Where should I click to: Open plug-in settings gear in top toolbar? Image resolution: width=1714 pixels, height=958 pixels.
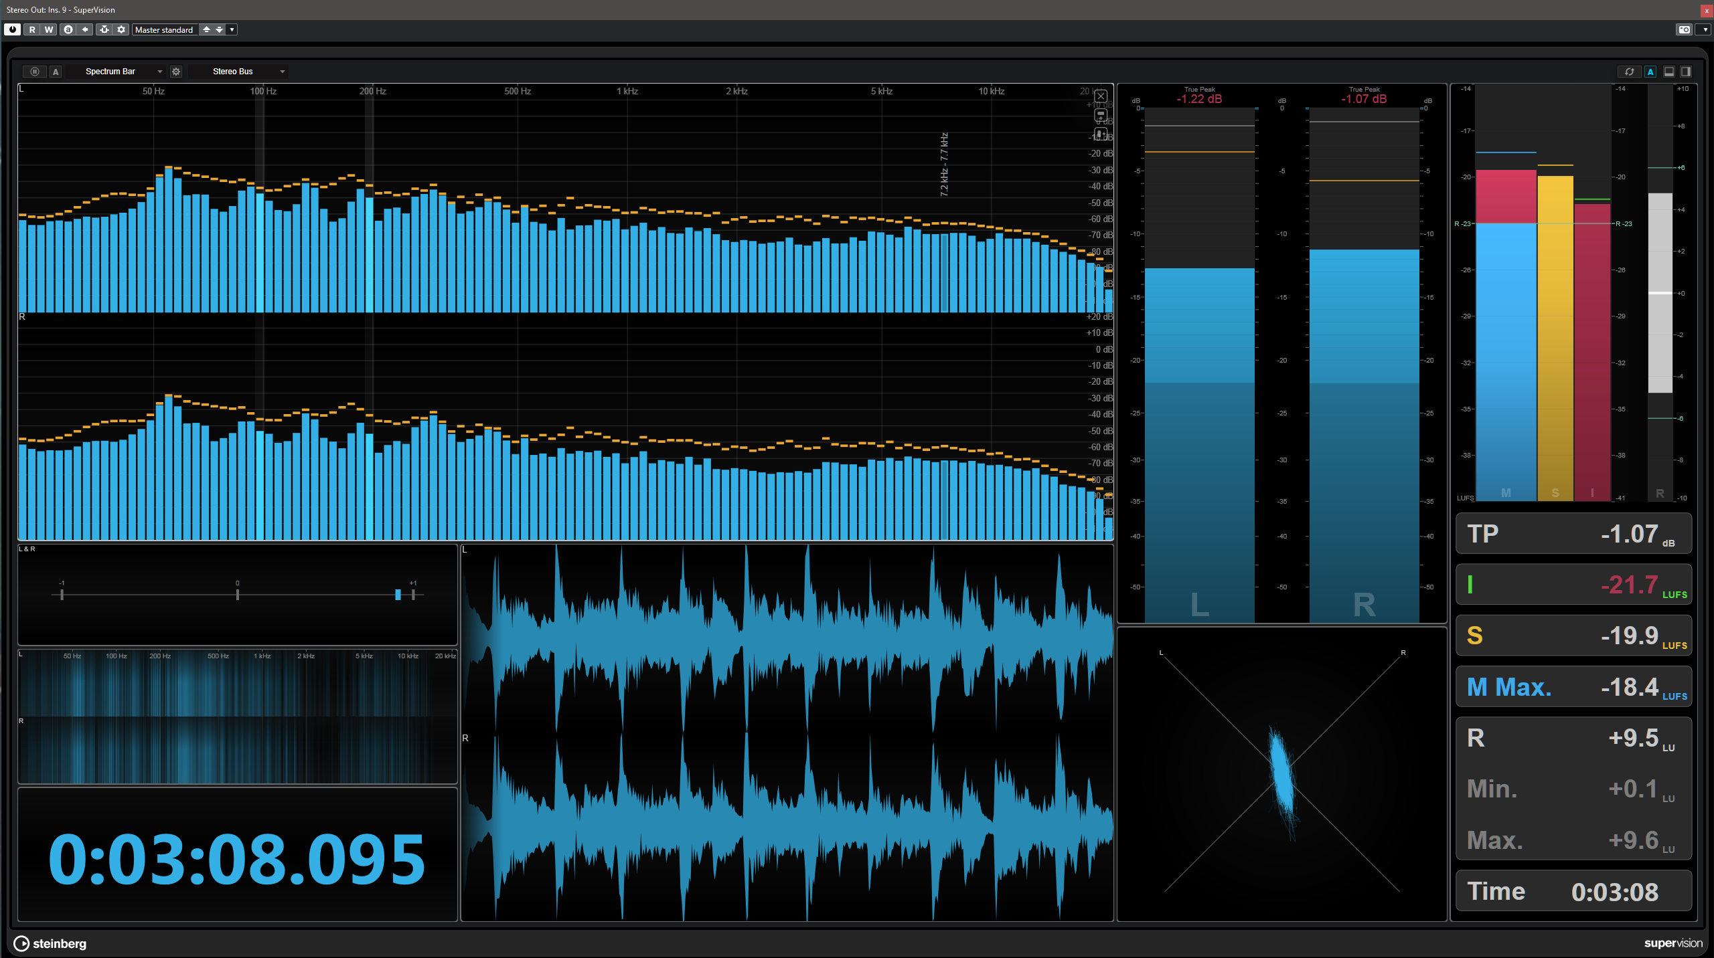tap(121, 29)
